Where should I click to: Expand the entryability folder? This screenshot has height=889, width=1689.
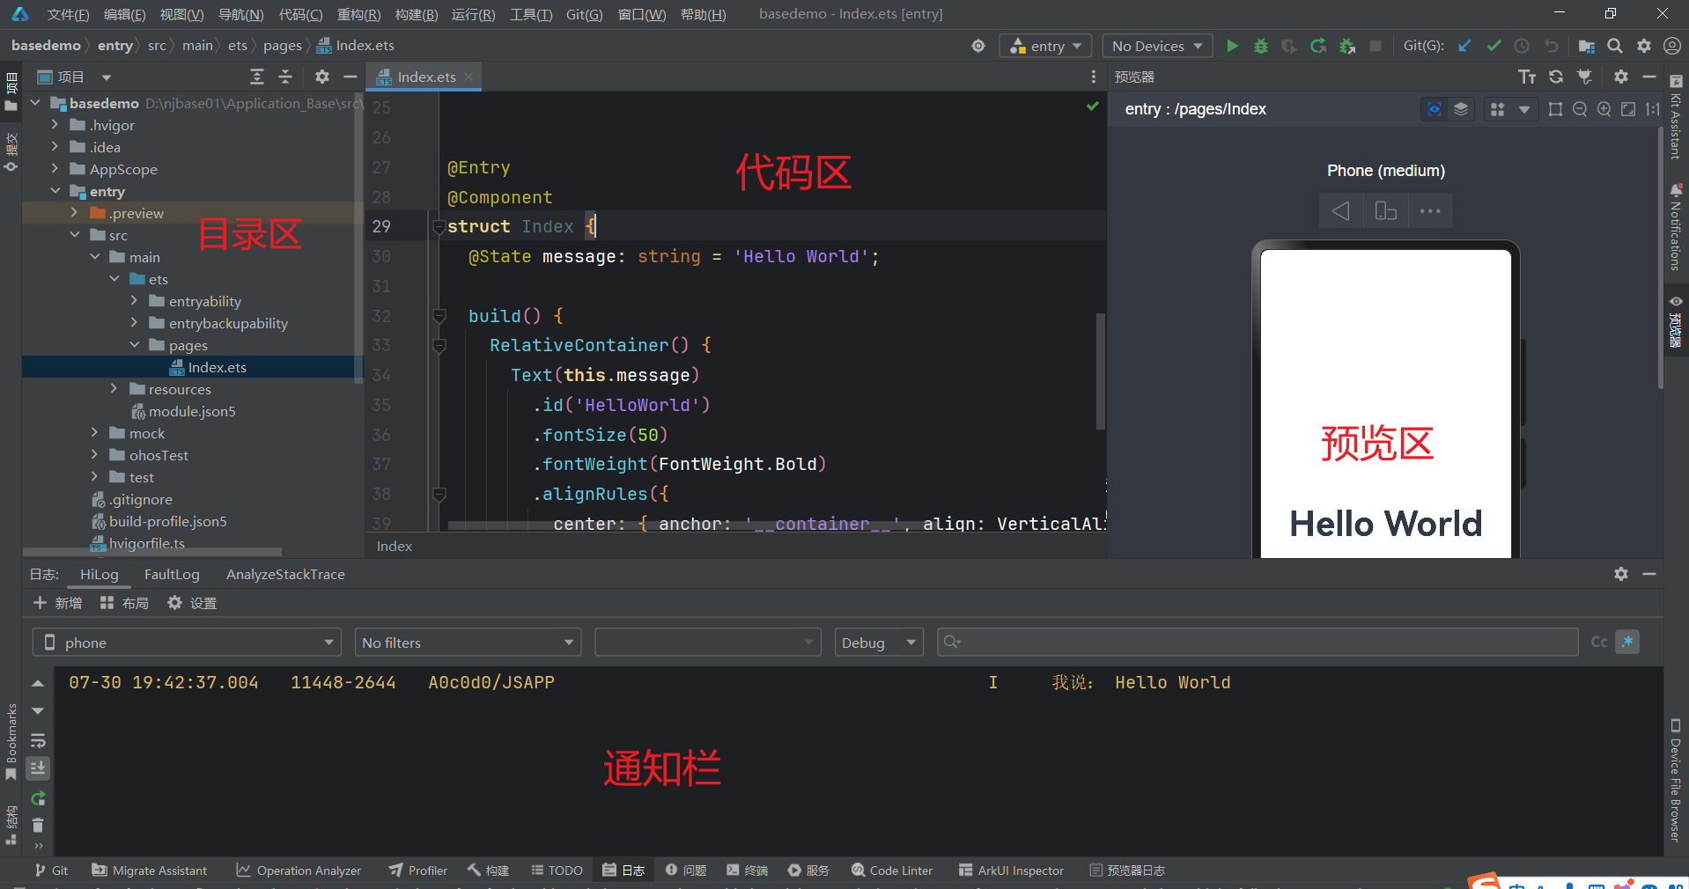coord(134,301)
